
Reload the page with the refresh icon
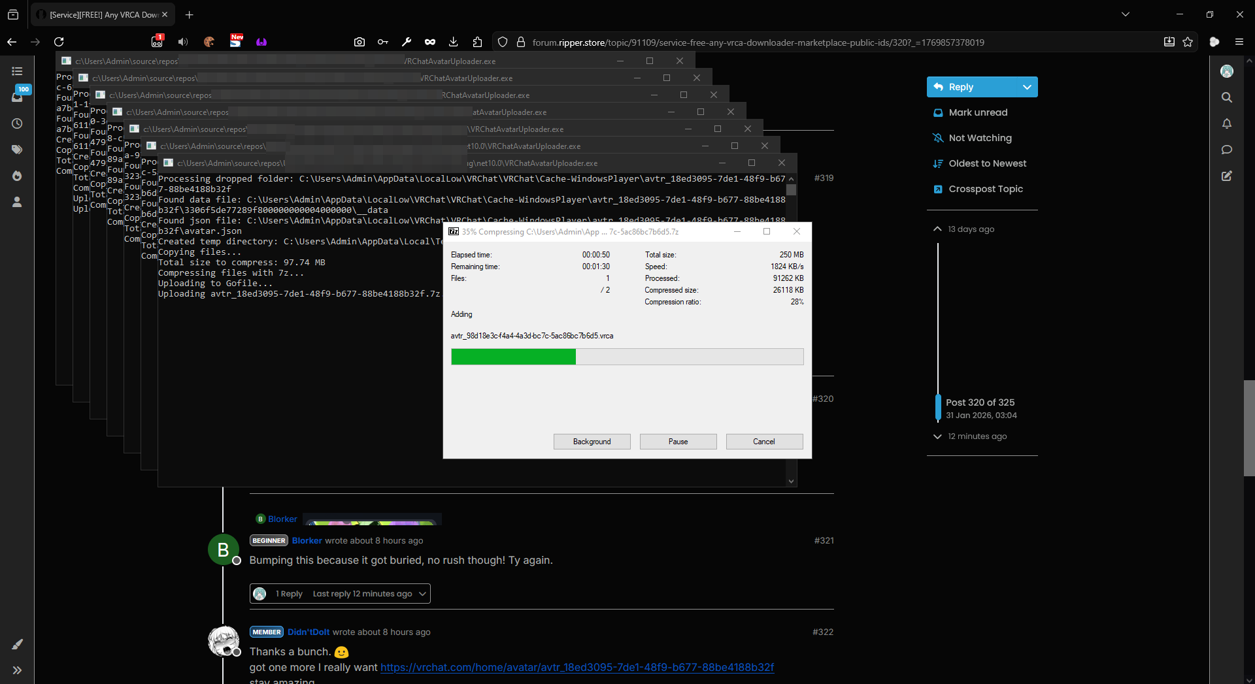(x=59, y=42)
